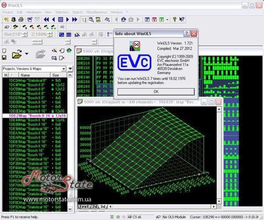
Task: Click the save floppy disk icon
Action: click(x=4, y=58)
